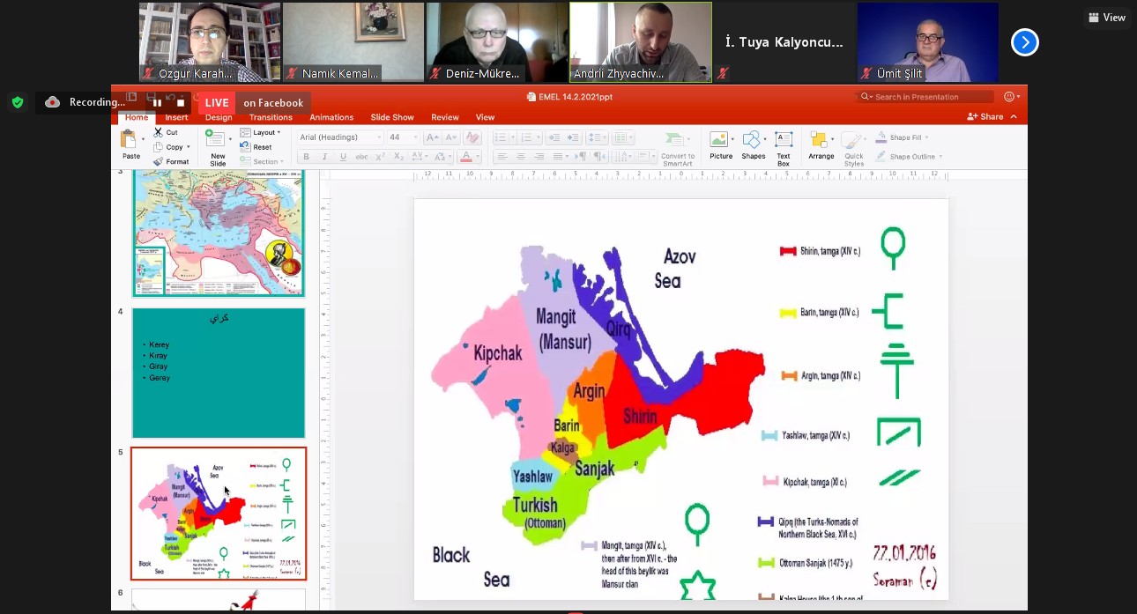The image size is (1137, 614).
Task: Open the Picture insert tool
Action: [x=720, y=141]
